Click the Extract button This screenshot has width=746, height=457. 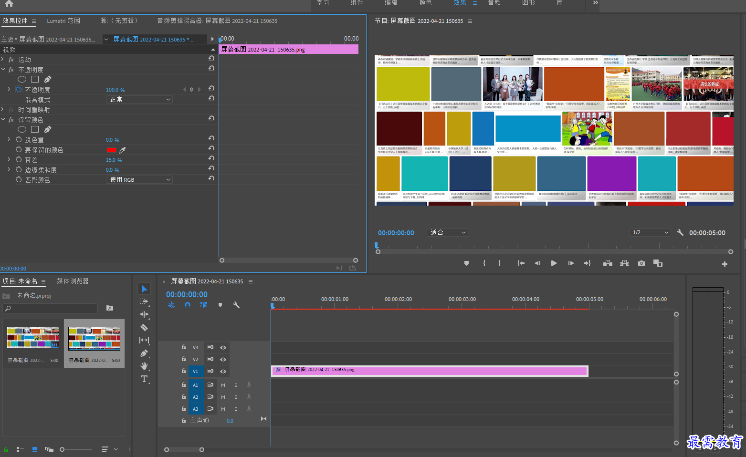[624, 263]
